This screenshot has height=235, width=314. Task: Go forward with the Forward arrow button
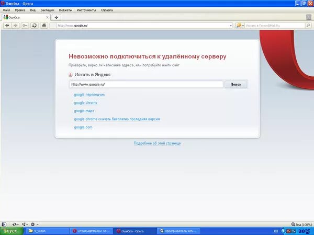click(16, 26)
